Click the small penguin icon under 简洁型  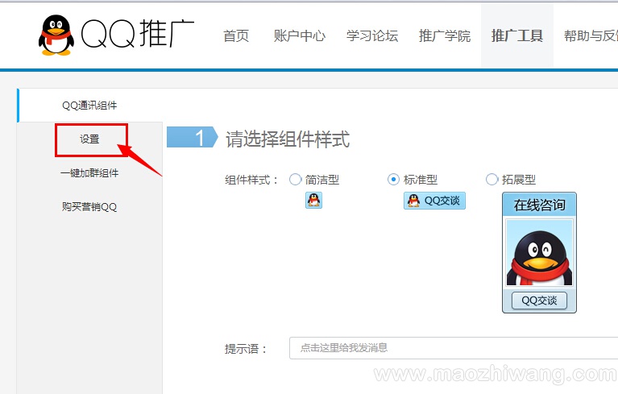point(313,201)
